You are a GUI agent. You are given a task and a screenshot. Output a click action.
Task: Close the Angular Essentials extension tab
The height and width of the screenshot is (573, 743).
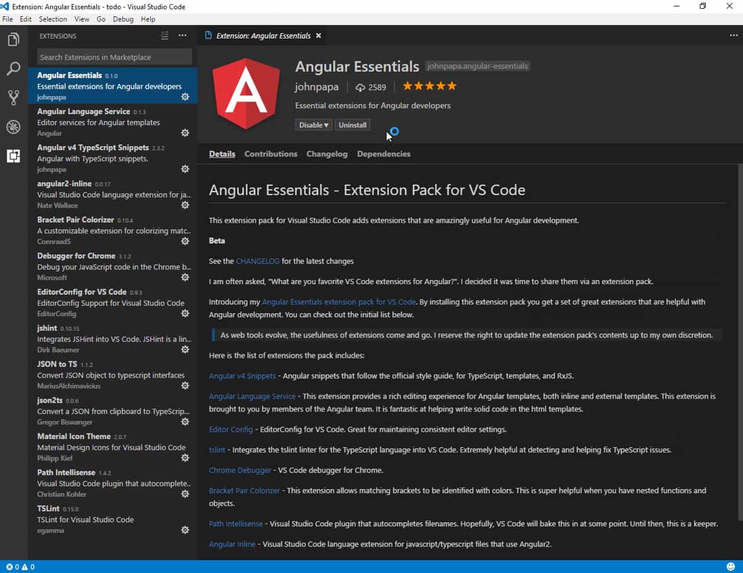pyautogui.click(x=318, y=36)
